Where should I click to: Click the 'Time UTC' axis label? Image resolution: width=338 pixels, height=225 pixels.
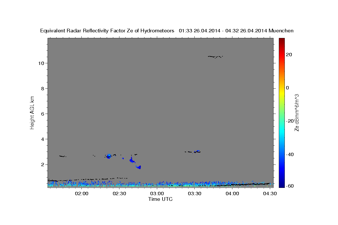pos(160,199)
